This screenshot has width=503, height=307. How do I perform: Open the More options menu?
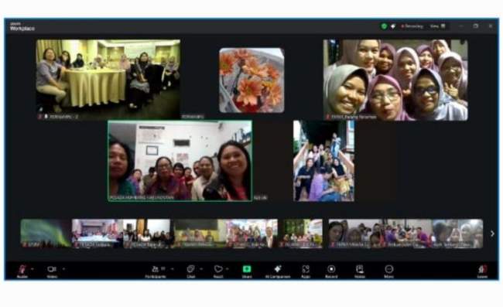[388, 271]
